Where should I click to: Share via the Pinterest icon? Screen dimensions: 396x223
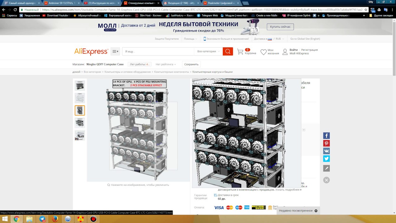pyautogui.click(x=326, y=143)
